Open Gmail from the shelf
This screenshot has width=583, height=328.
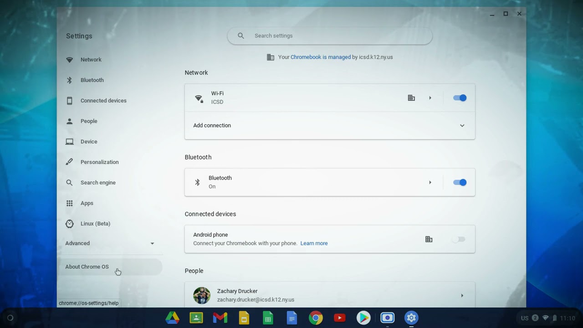point(220,318)
